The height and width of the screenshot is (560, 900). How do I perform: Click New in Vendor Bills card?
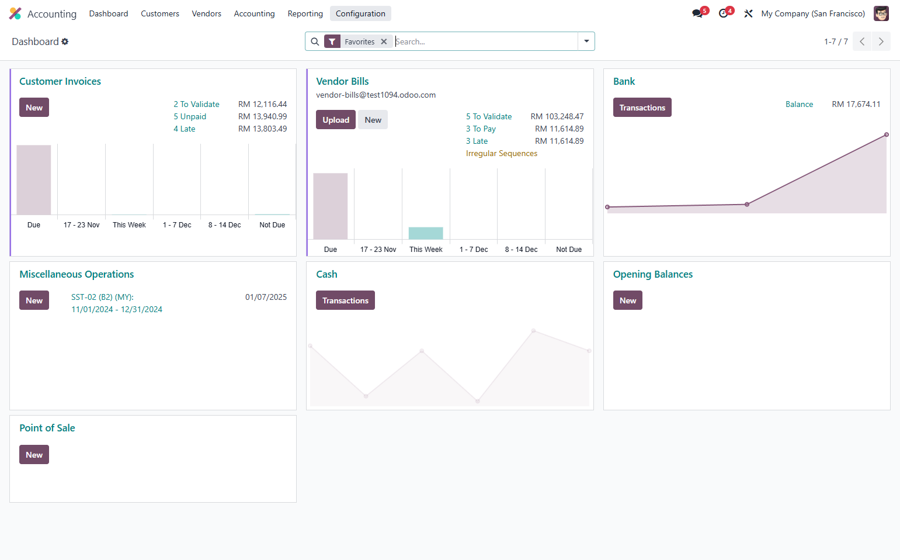pos(373,120)
